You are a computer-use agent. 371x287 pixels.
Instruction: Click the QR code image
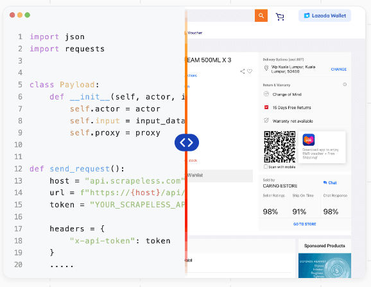(x=280, y=146)
